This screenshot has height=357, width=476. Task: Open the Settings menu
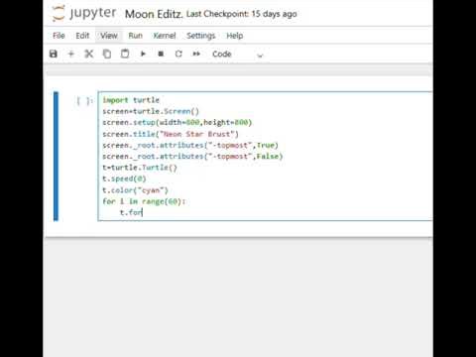(201, 36)
